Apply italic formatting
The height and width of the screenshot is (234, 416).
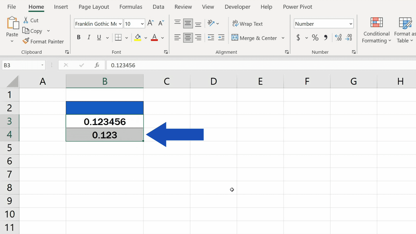tap(89, 37)
